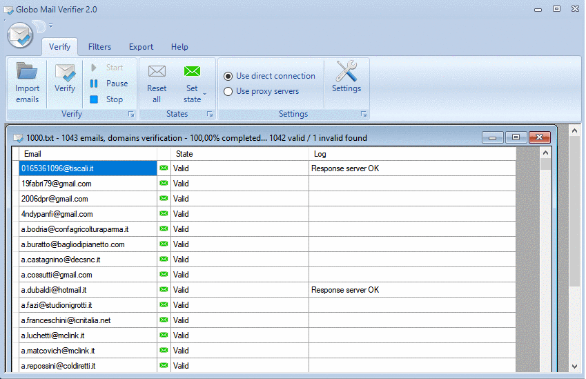The image size is (586, 379).
Task: Open Import emails folder icon
Action: [x=27, y=71]
